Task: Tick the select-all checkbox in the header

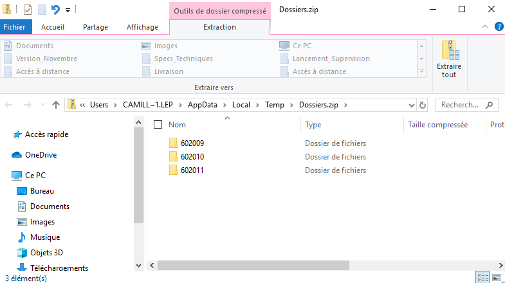Action: (x=158, y=124)
